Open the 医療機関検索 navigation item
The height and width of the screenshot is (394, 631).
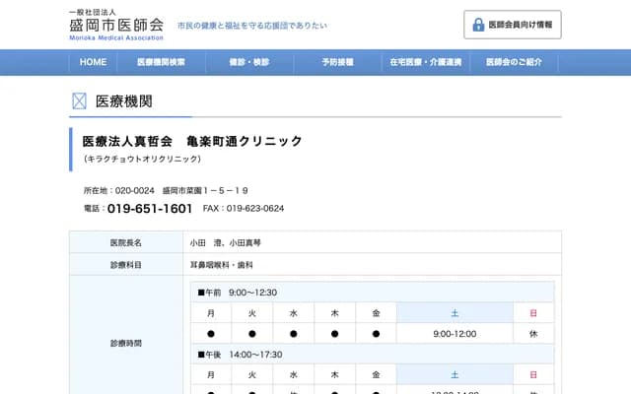click(x=162, y=62)
